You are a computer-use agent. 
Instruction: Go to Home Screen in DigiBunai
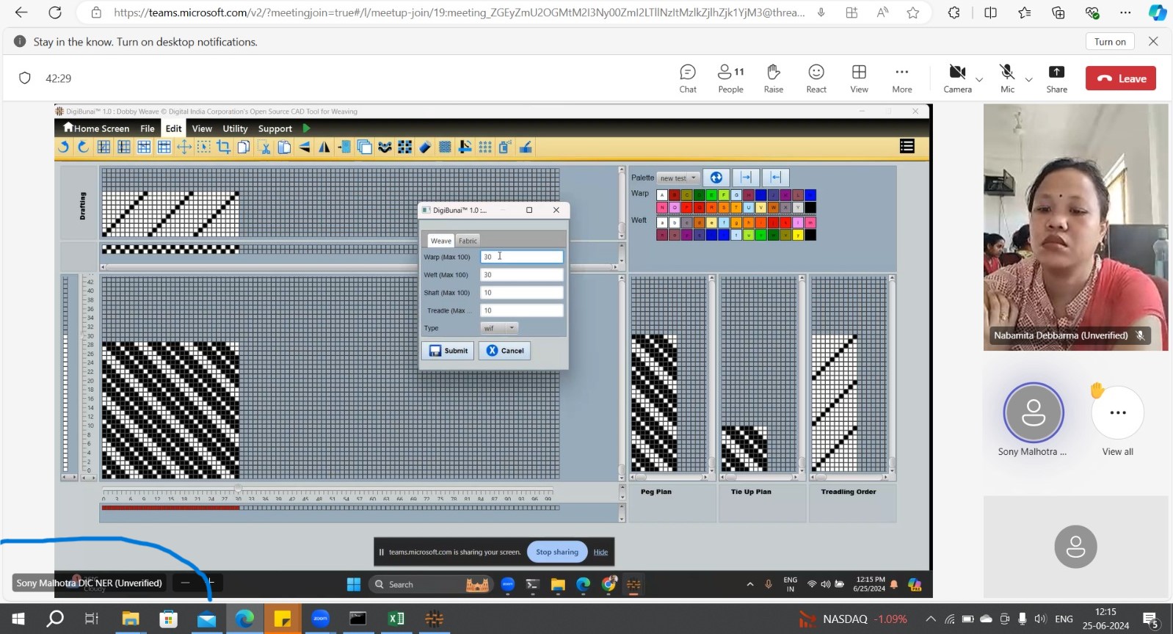(96, 128)
